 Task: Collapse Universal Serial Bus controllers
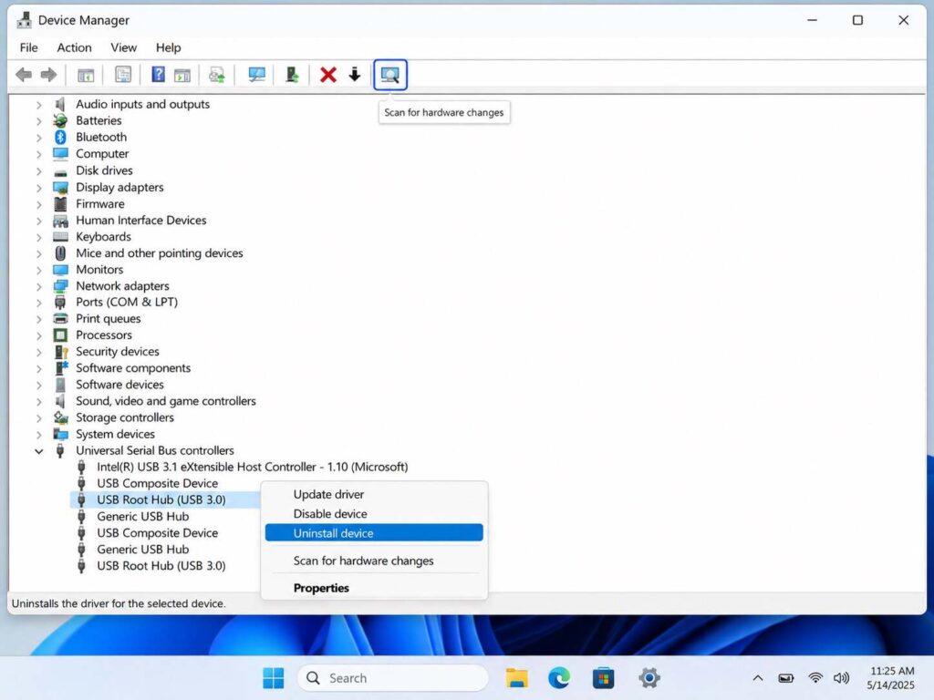38,451
